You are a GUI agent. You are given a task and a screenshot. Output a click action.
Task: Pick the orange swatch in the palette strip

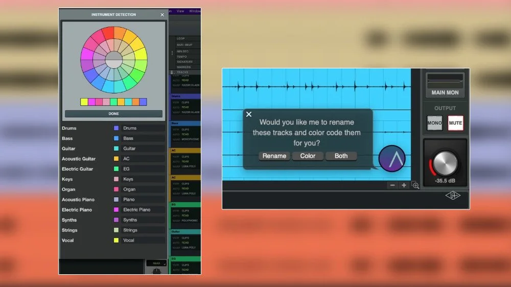tap(135, 102)
